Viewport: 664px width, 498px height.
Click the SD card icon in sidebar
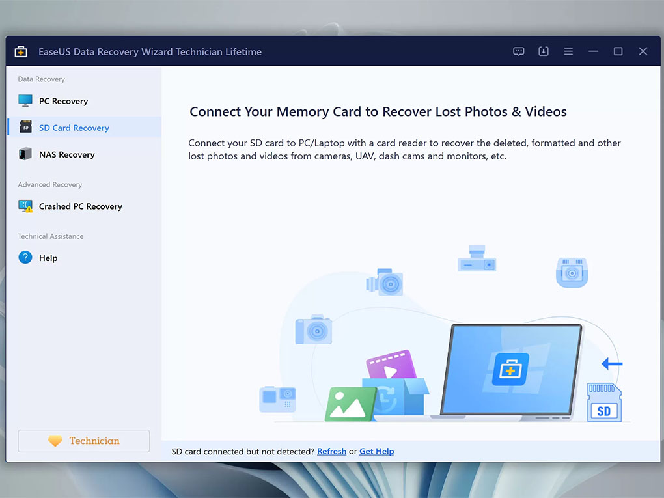(x=25, y=127)
